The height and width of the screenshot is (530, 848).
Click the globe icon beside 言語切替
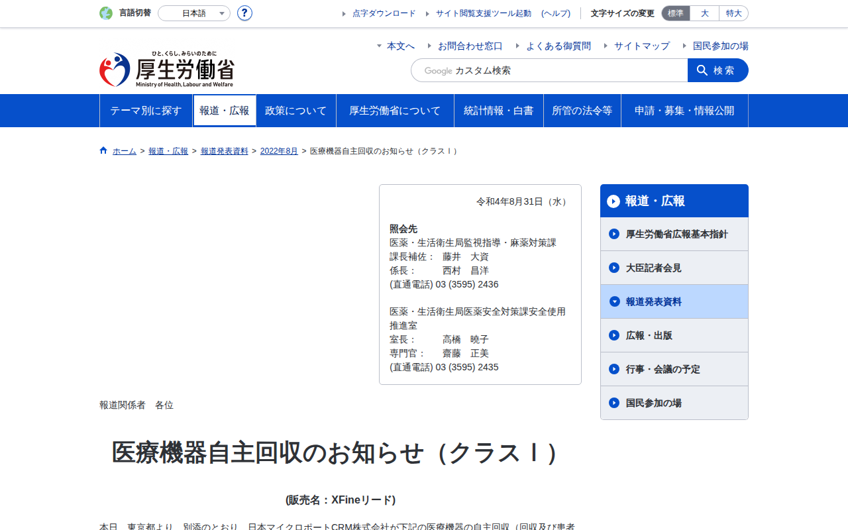coord(106,13)
